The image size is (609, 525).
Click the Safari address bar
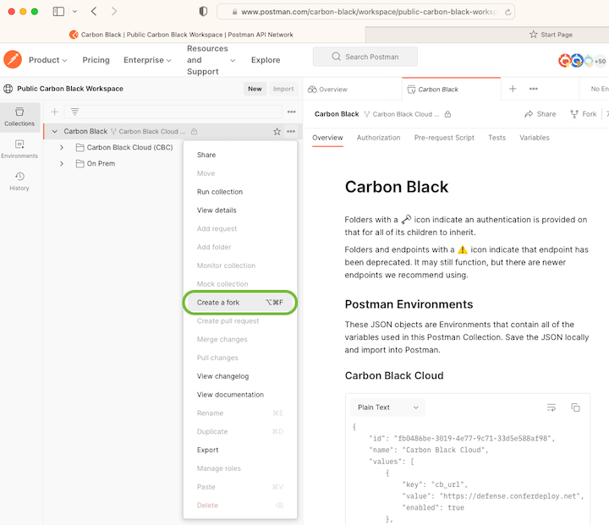(365, 12)
